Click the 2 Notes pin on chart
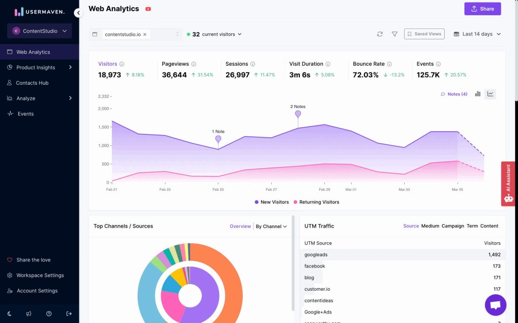The width and height of the screenshot is (518, 323). 298,114
